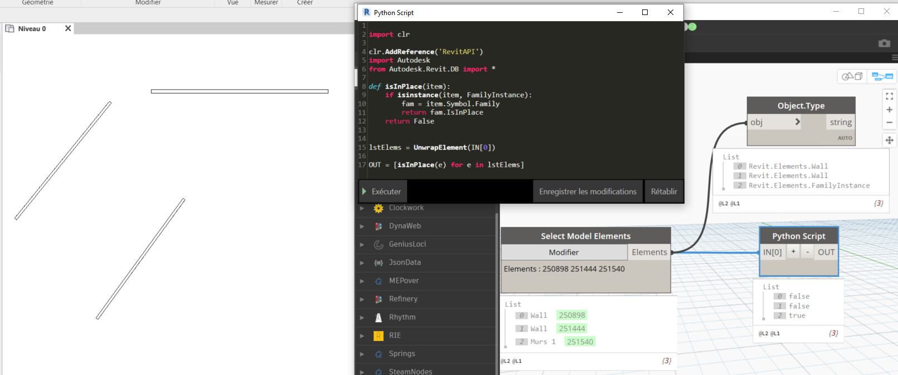Zoom out on the Dynamo canvas
The image size is (898, 375).
point(889,122)
